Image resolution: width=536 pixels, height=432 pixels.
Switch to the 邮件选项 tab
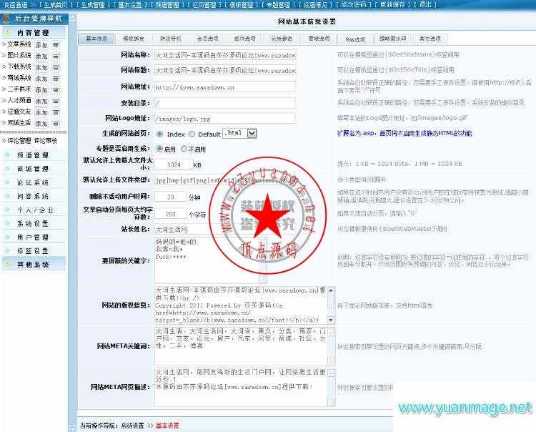point(244,39)
